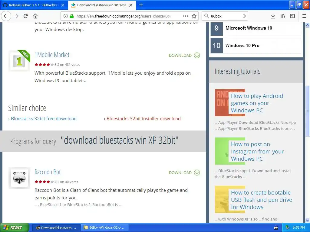Reload the current page

click(x=26, y=16)
